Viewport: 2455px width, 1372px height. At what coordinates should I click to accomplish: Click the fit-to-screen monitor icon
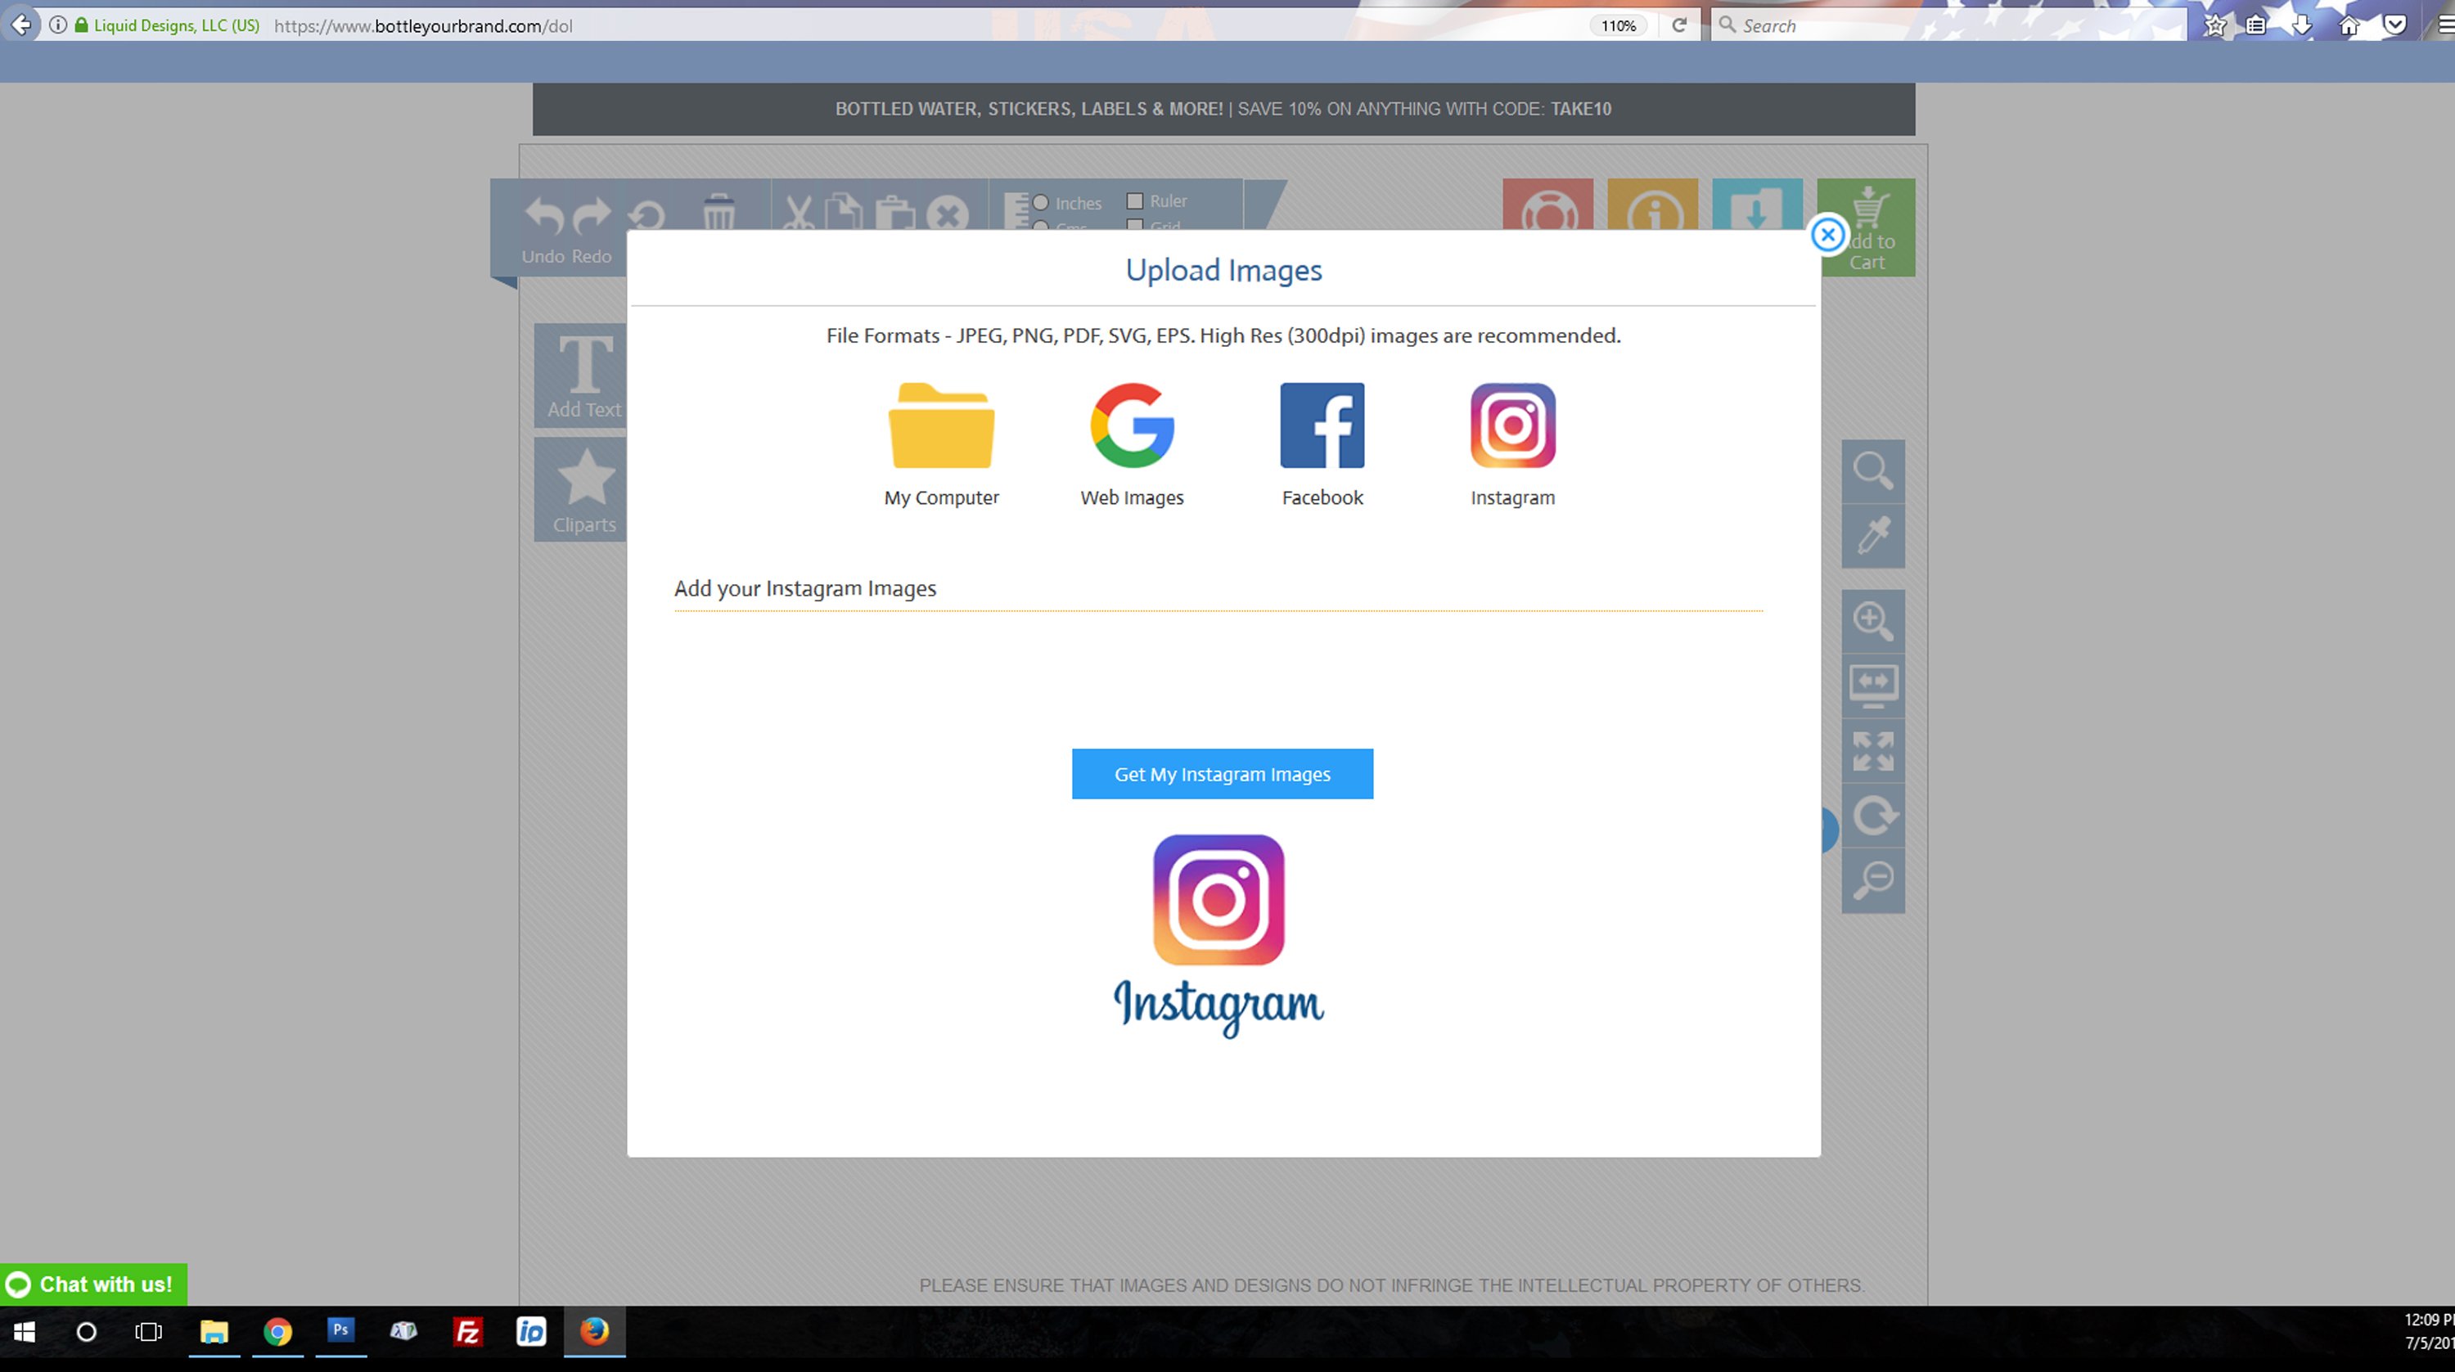1872,686
